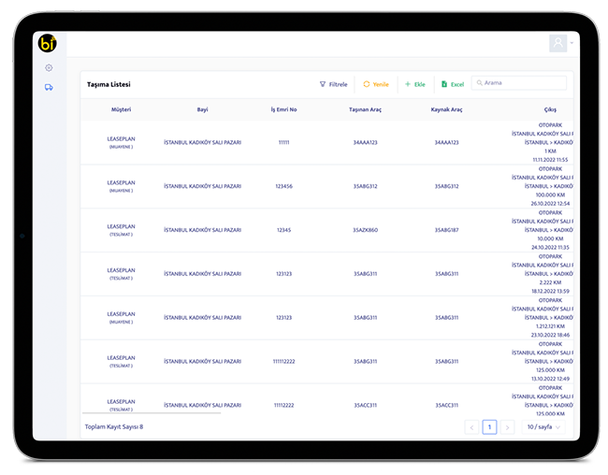Click the Filtrele filter button
608x475 pixels.
point(334,84)
